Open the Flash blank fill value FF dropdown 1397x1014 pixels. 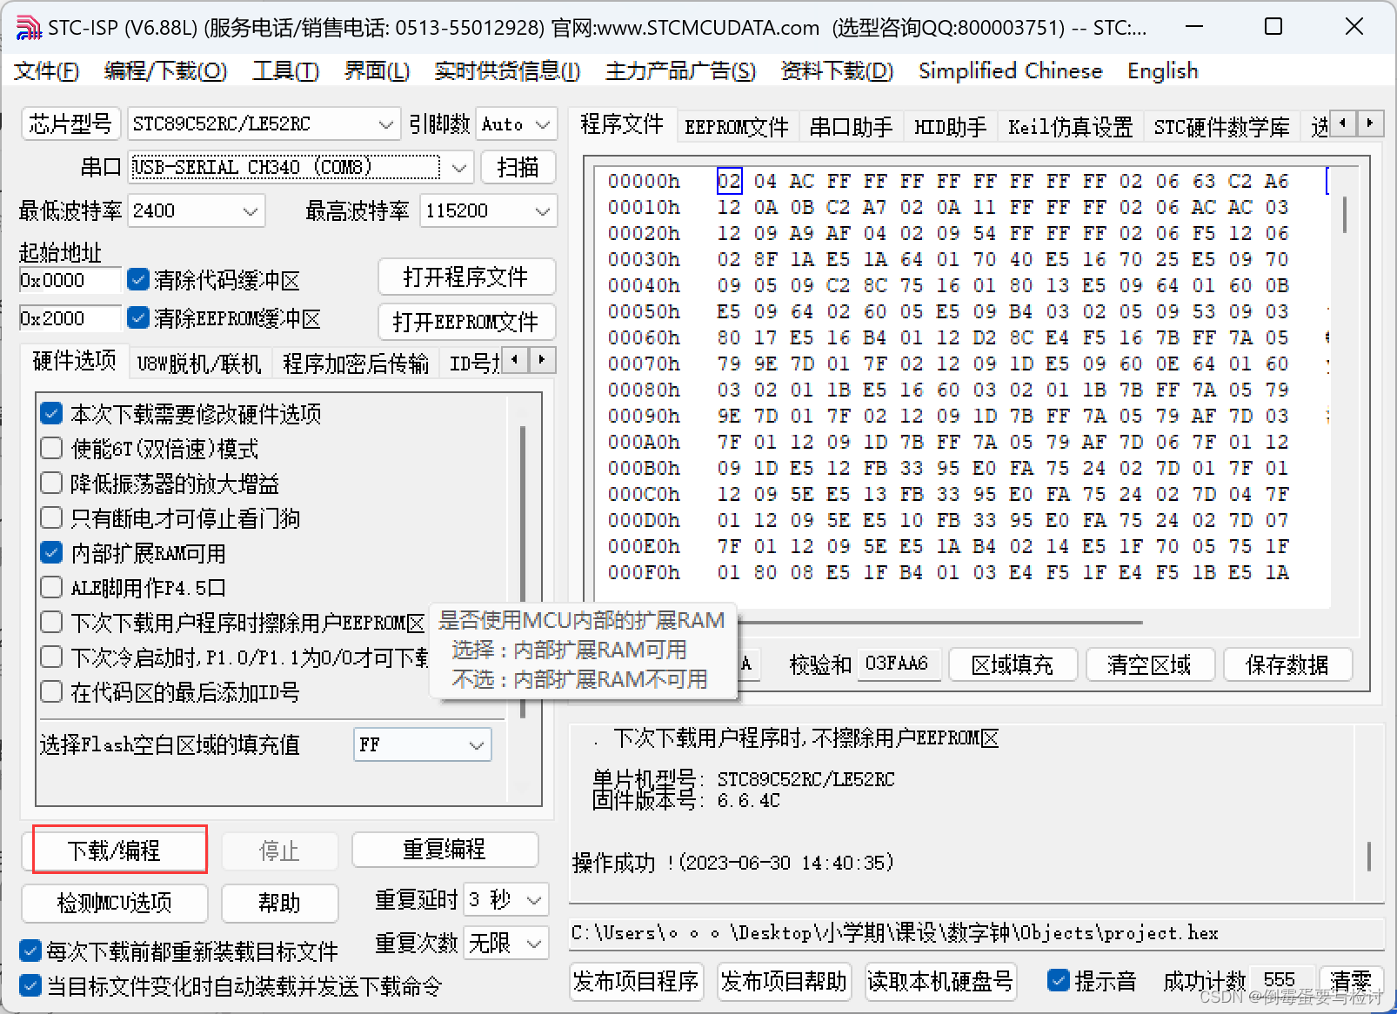(x=476, y=745)
